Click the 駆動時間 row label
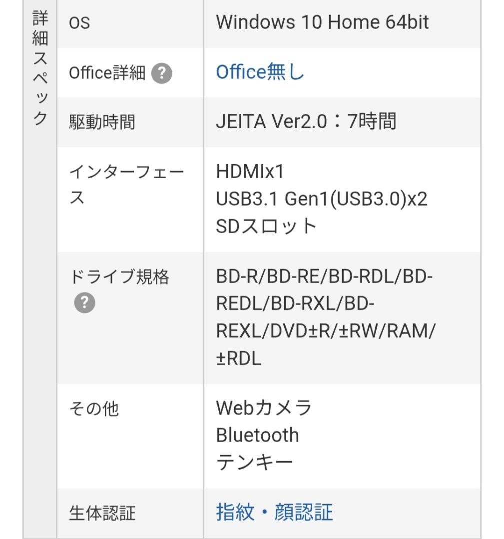Image resolution: width=504 pixels, height=539 pixels. click(102, 122)
